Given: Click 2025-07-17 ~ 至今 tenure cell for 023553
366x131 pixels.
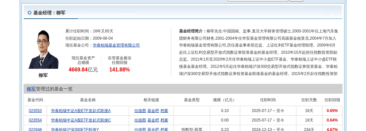Looking at the screenshot, I should (x=268, y=111).
